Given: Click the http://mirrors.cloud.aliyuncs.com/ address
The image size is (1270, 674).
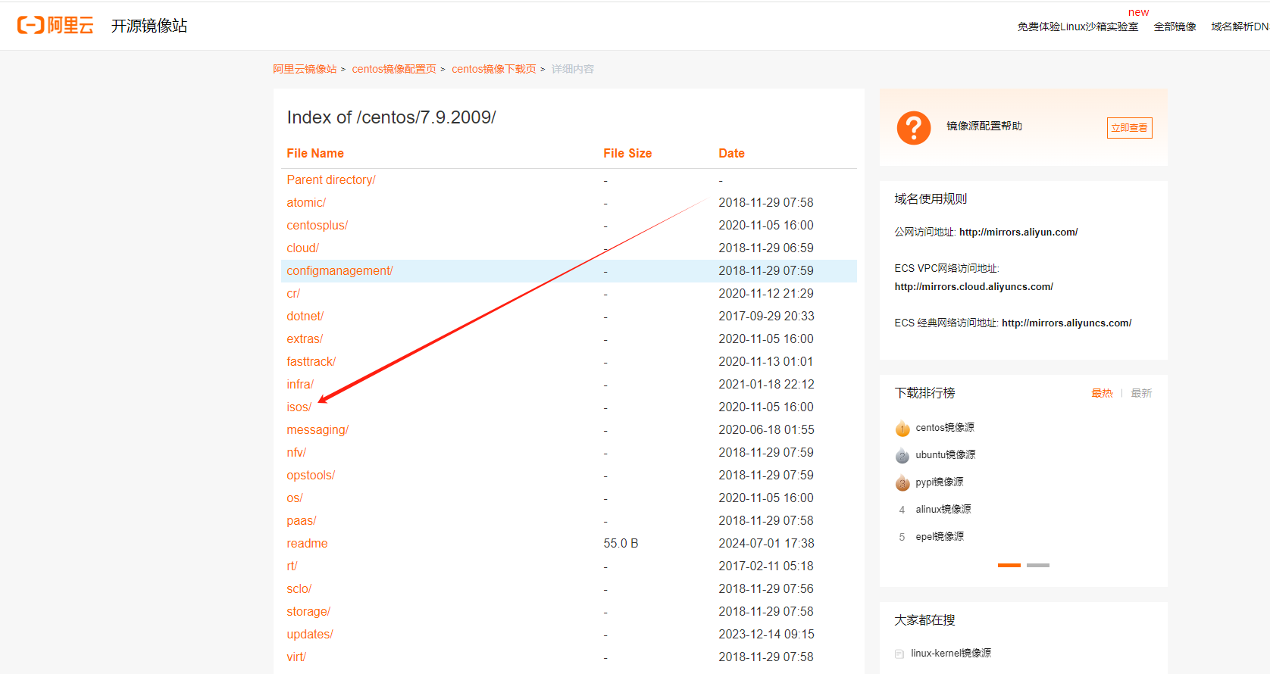Looking at the screenshot, I should click(974, 287).
